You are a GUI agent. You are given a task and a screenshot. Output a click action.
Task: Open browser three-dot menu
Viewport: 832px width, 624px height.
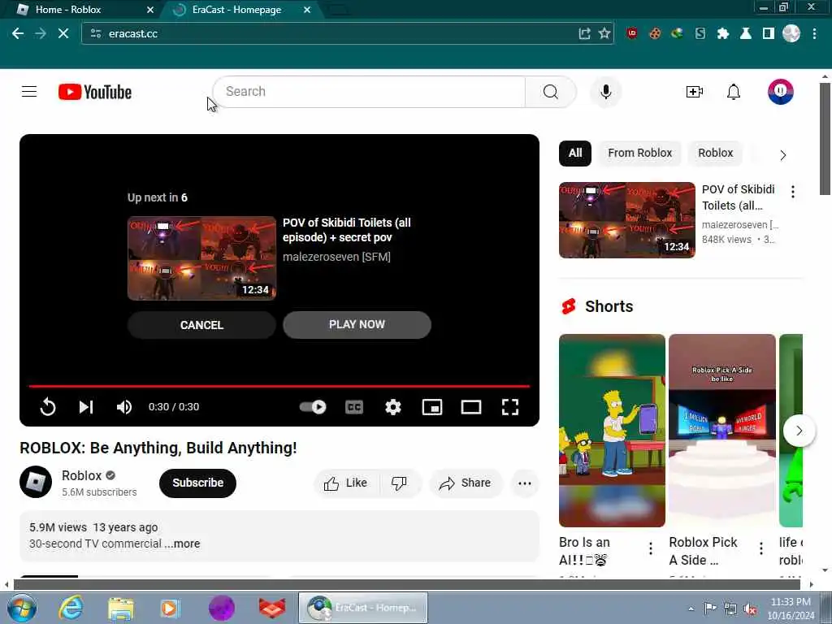(x=814, y=33)
